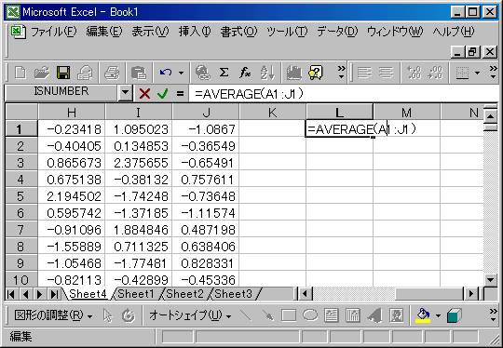Cancel formula entry with red X
Viewport: 503px width, 348px height.
tap(144, 94)
